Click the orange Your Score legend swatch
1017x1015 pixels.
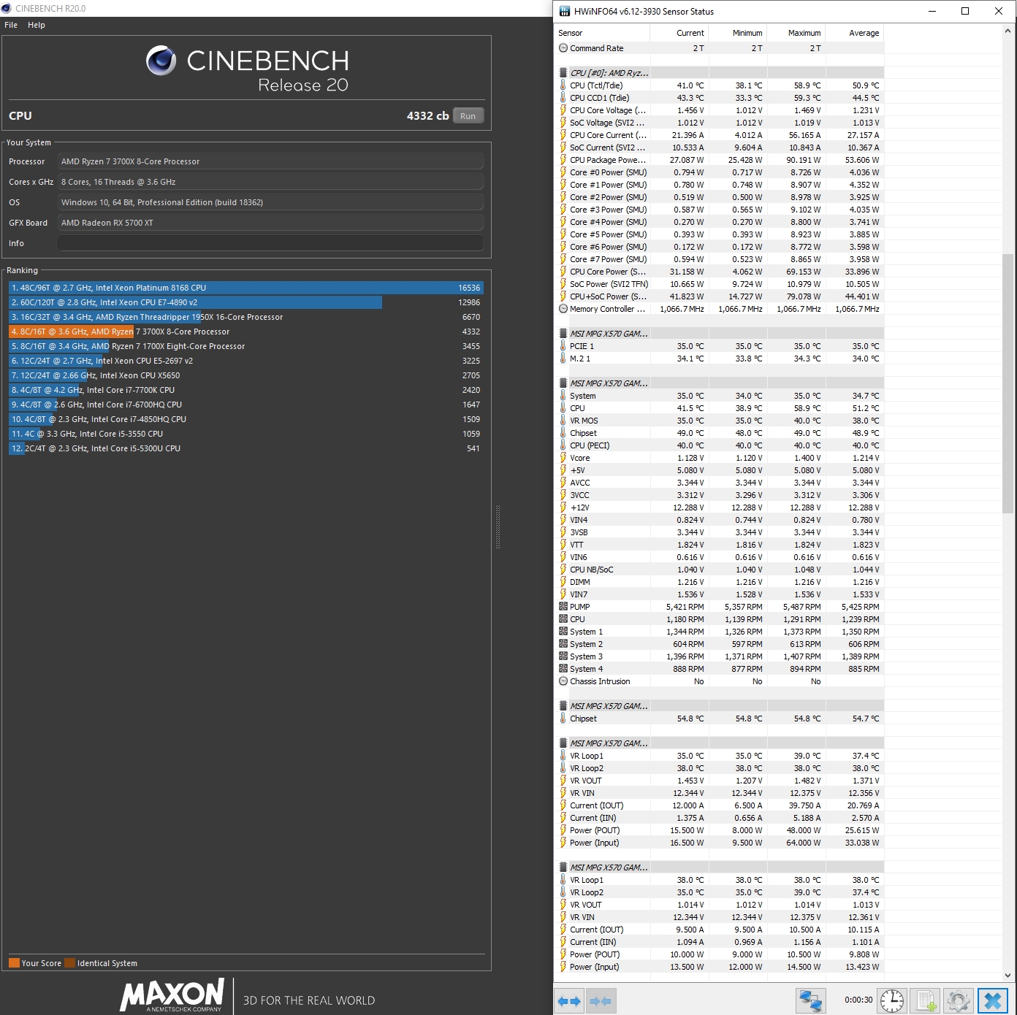click(14, 962)
